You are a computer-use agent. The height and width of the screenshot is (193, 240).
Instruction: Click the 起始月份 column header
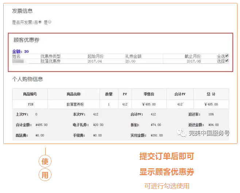coord(96,56)
